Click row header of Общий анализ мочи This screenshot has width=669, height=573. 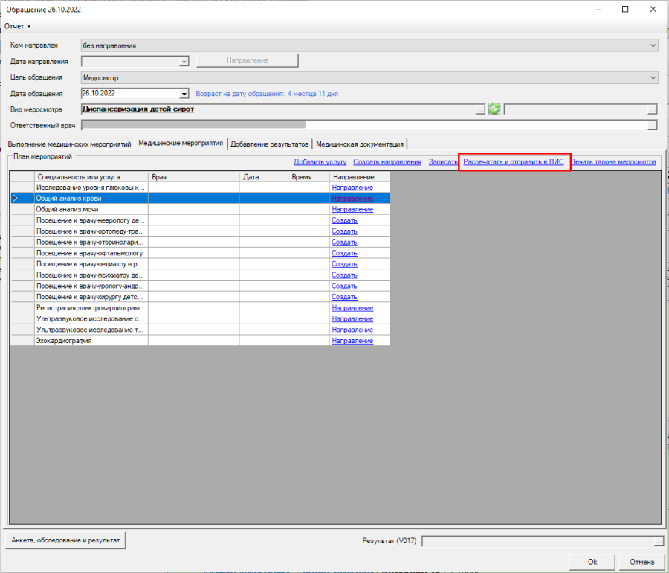pos(22,209)
